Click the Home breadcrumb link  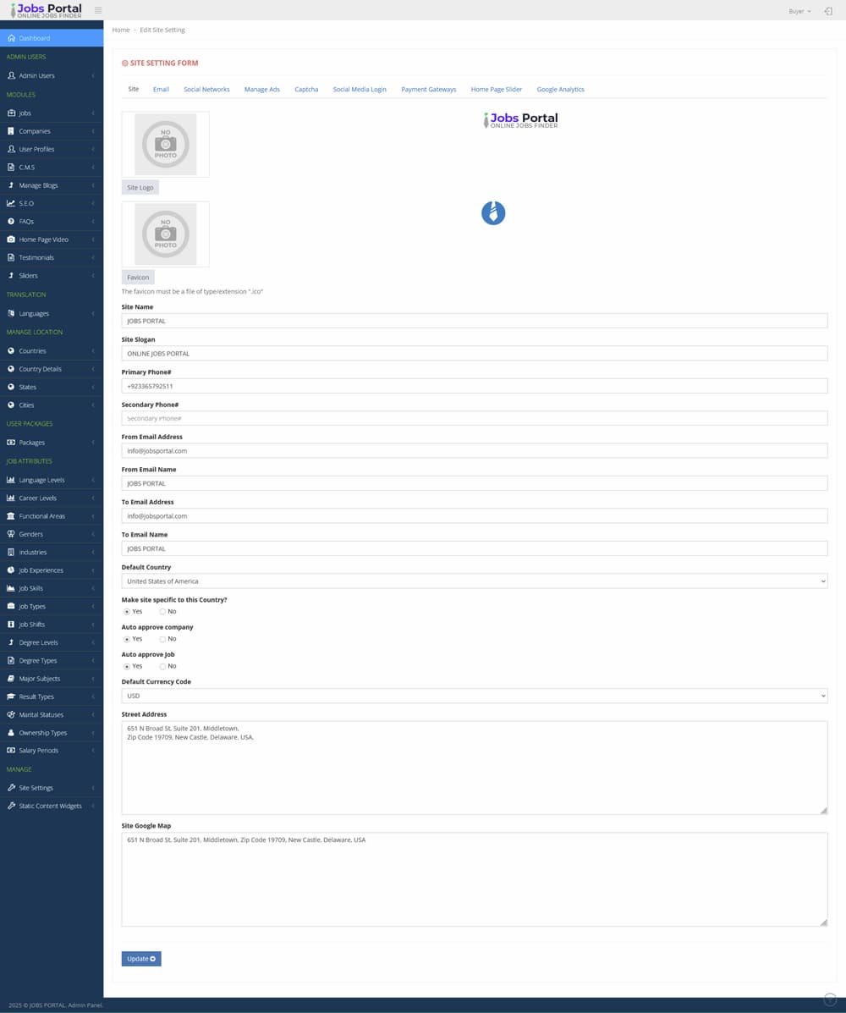pyautogui.click(x=121, y=30)
